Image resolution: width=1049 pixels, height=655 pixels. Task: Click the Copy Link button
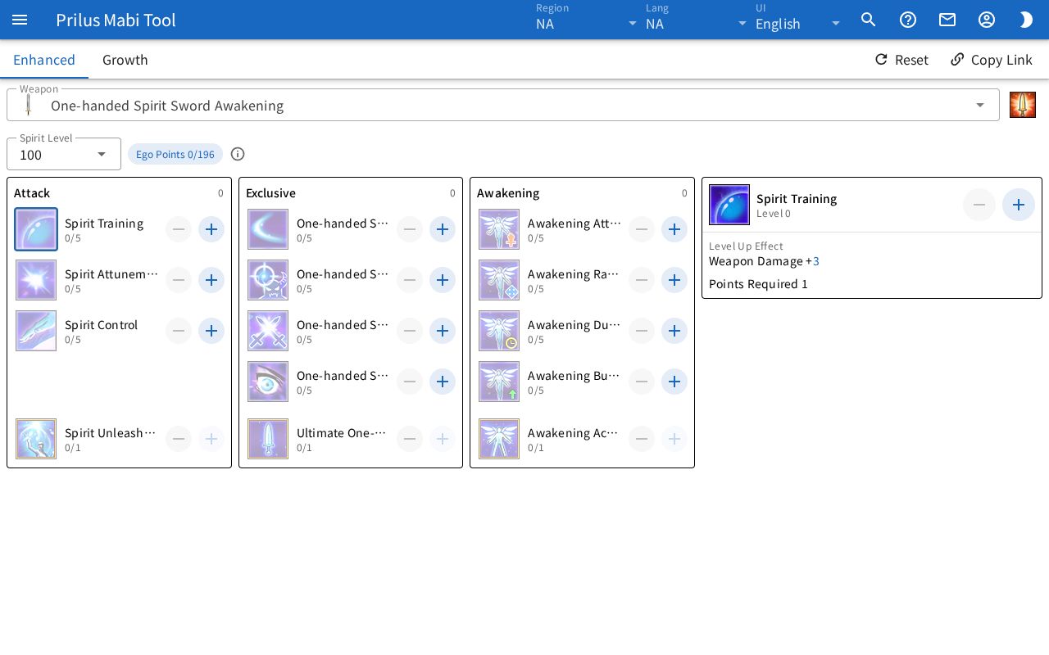pyautogui.click(x=992, y=60)
